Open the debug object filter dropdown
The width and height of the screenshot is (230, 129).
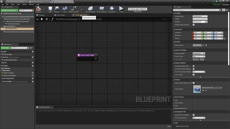tap(137, 9)
